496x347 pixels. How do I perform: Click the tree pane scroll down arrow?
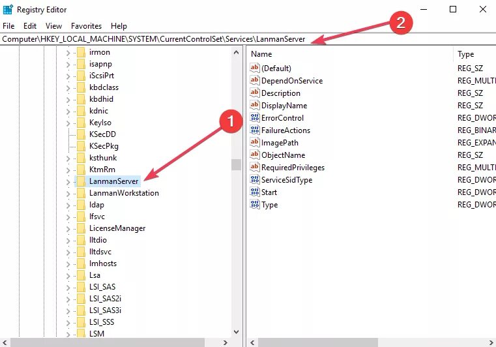click(237, 332)
